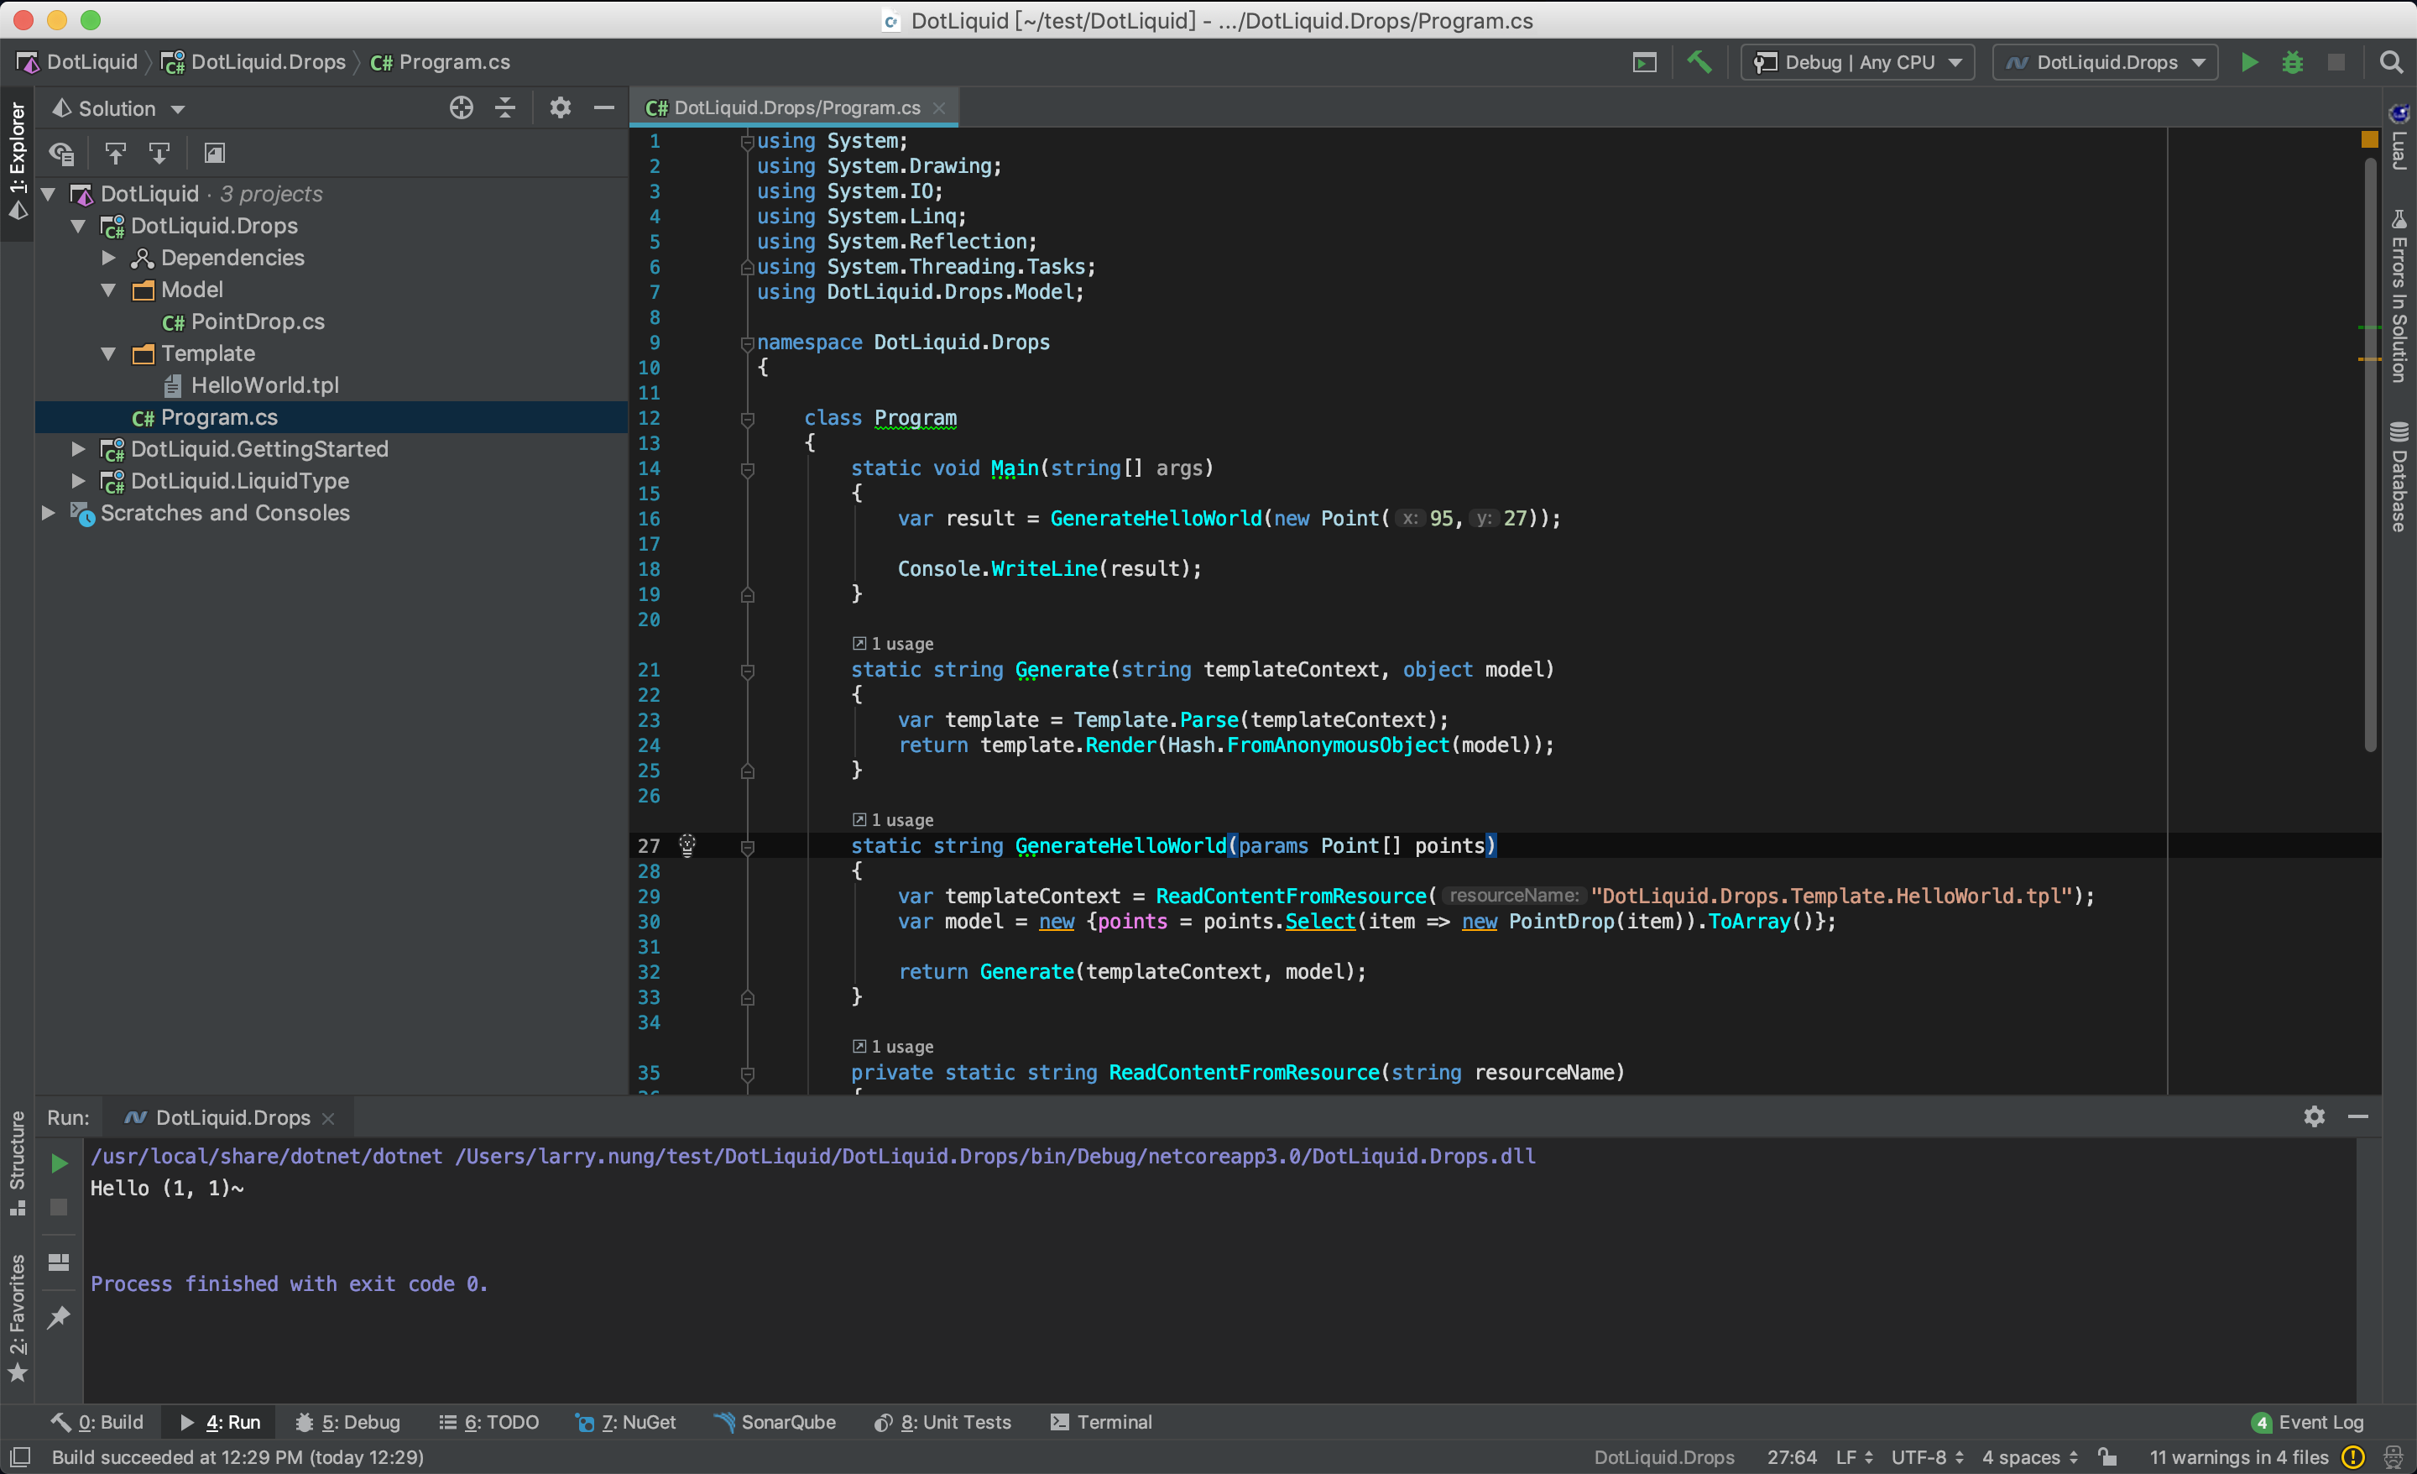Screen dimensions: 2417x1474
Task: Locate current file with crosshair icon
Action: click(461, 108)
